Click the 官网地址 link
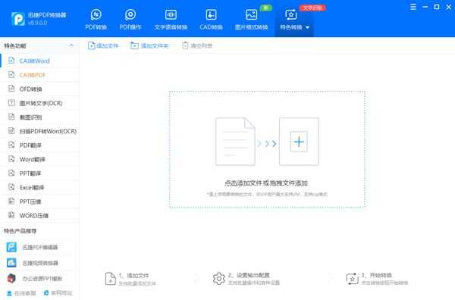The width and height of the screenshot is (455, 300). coord(58,293)
